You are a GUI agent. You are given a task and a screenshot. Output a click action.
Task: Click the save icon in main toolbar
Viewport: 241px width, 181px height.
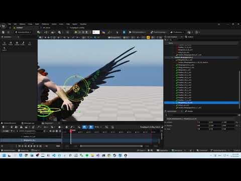pos(3,32)
